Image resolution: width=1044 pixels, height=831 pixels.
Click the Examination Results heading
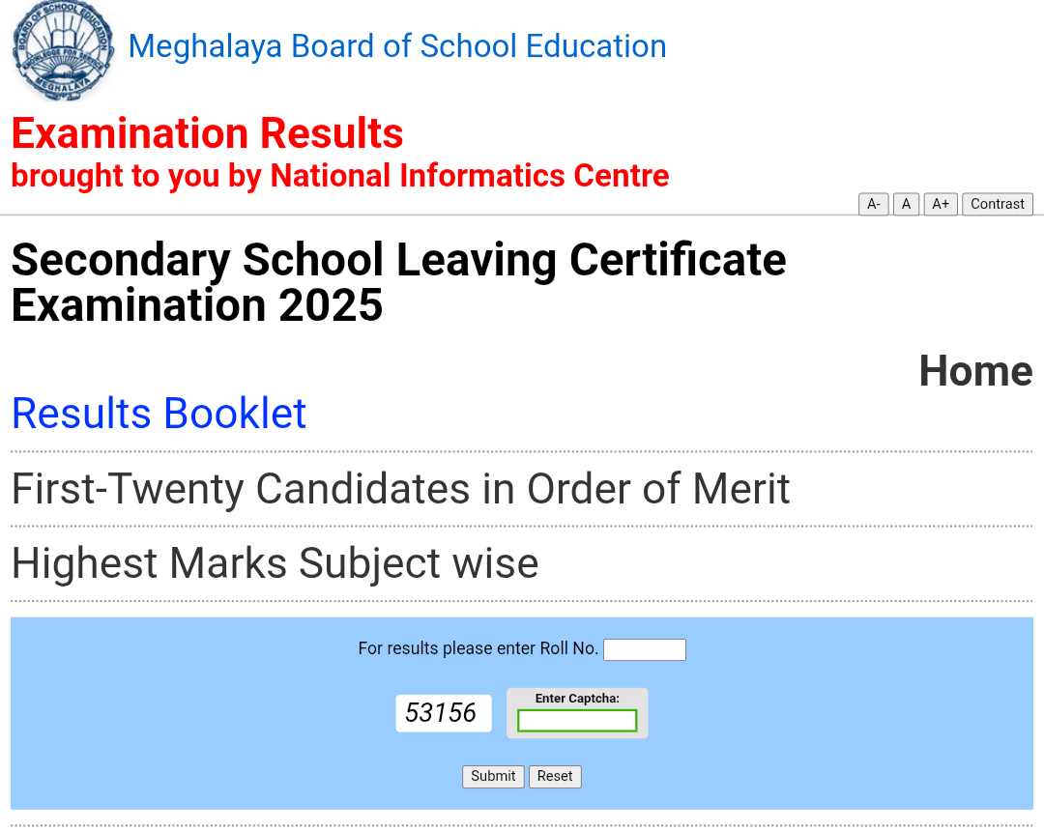pyautogui.click(x=207, y=133)
